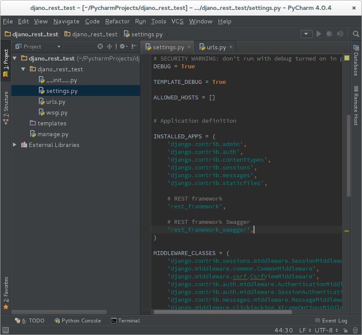362x335 pixels.
Task: Open Project panel gear settings menu
Action: [124, 47]
